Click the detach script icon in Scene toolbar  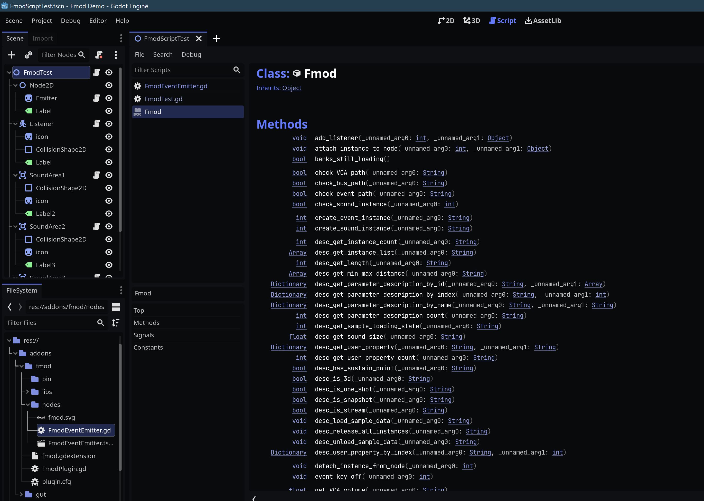coord(99,55)
